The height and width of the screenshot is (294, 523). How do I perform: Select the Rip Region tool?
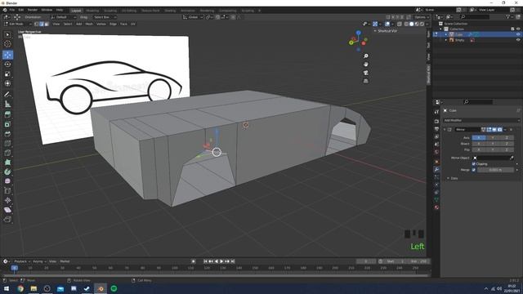[7, 220]
